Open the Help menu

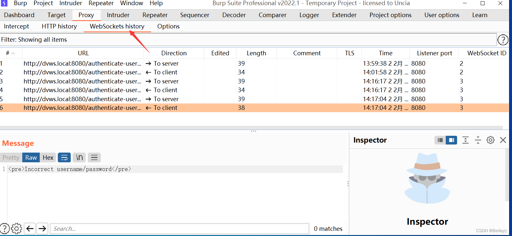156,3
